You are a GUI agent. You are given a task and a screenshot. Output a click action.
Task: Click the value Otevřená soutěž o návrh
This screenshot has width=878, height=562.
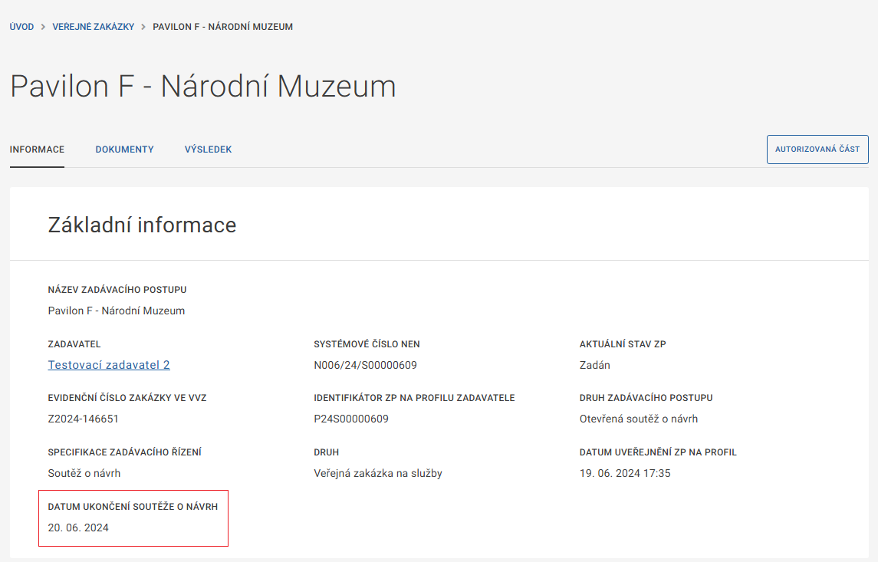[638, 419]
